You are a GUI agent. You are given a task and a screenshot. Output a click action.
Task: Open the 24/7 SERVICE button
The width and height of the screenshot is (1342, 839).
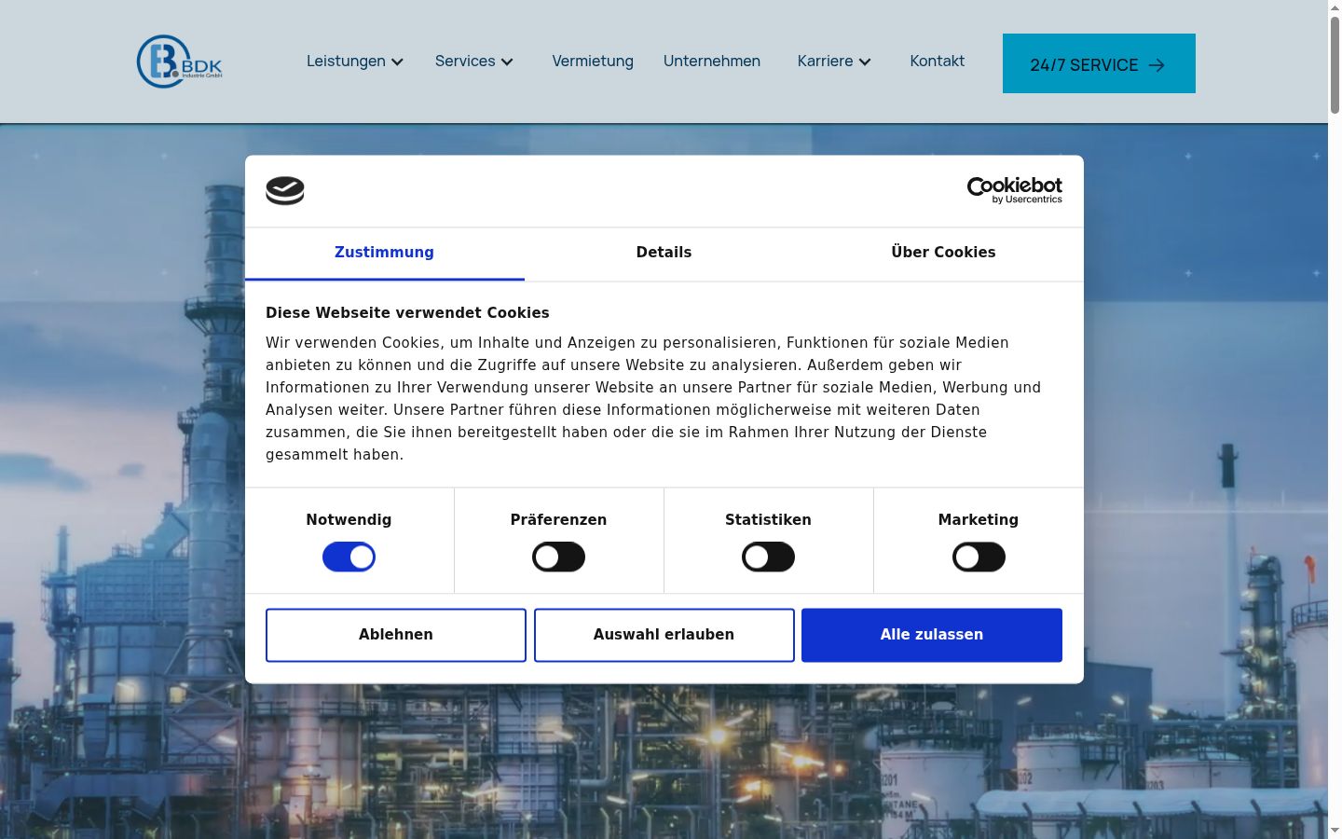1099,63
